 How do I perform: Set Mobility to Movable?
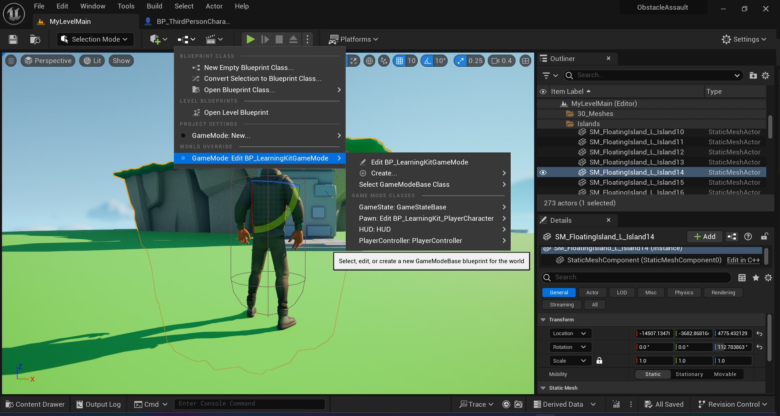[725, 374]
